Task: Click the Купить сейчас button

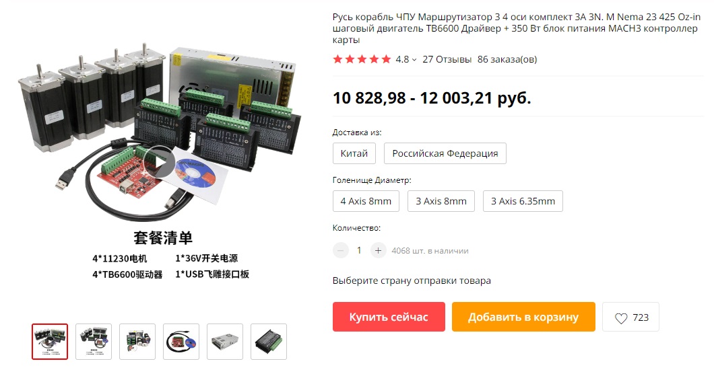Action: pos(389,317)
